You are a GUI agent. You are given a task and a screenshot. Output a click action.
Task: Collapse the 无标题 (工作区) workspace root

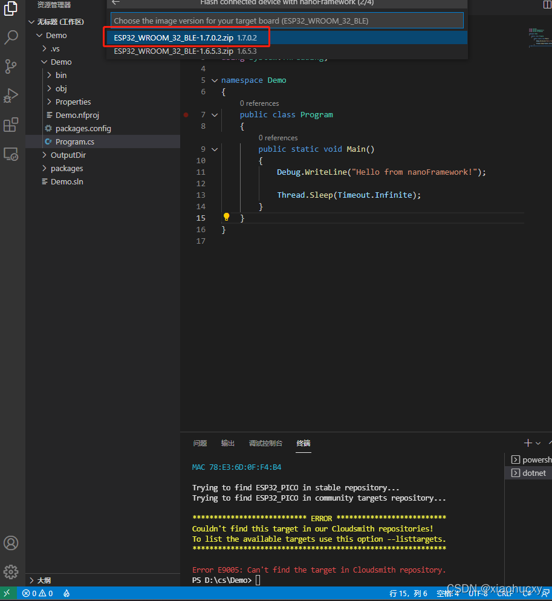(x=32, y=22)
